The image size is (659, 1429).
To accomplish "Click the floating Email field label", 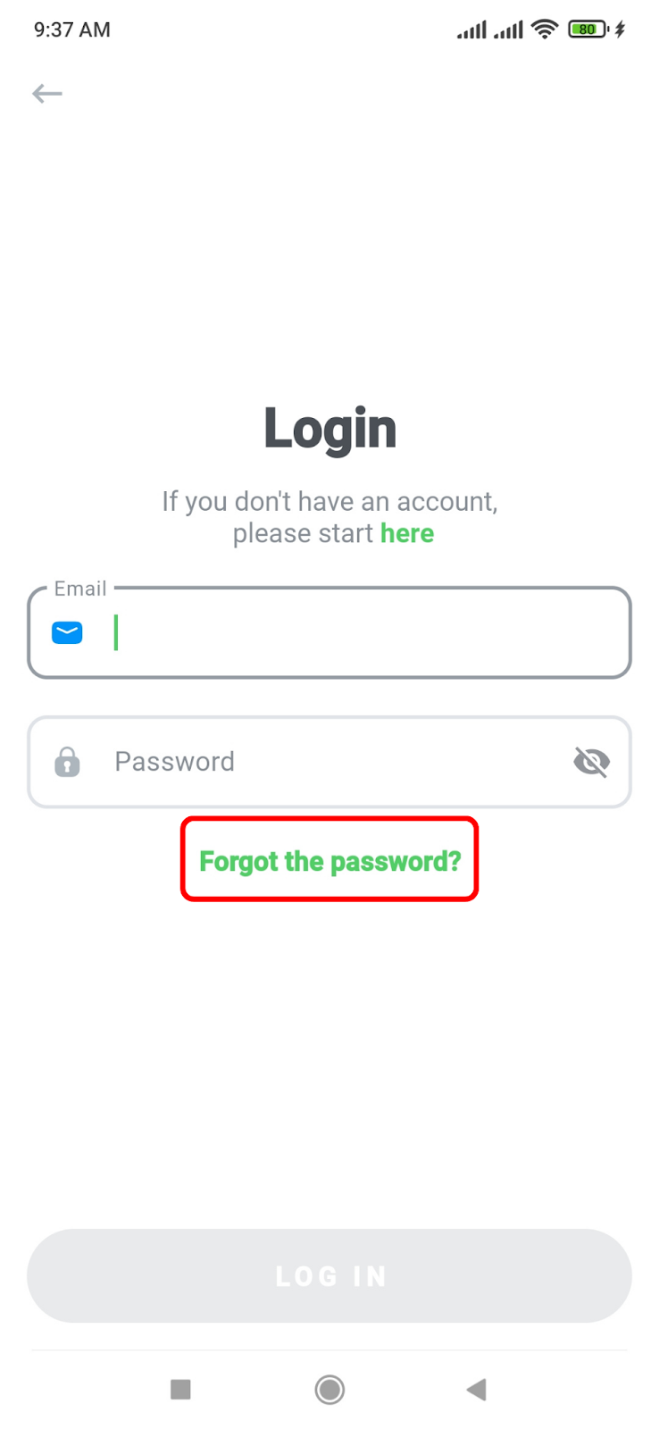I will pyautogui.click(x=80, y=589).
